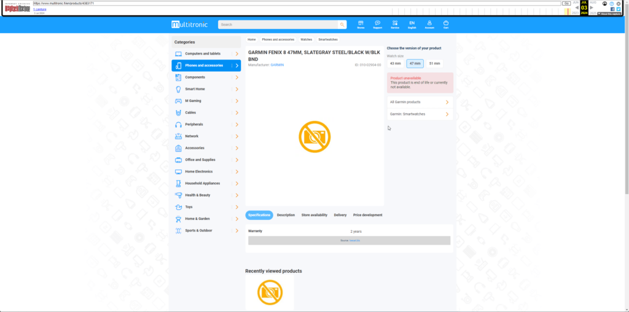Open the shopping Cart icon
Viewport: 629px width, 312px height.
[x=446, y=24]
